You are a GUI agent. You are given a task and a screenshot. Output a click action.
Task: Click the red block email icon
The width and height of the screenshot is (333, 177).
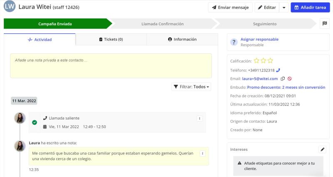pos(289,79)
